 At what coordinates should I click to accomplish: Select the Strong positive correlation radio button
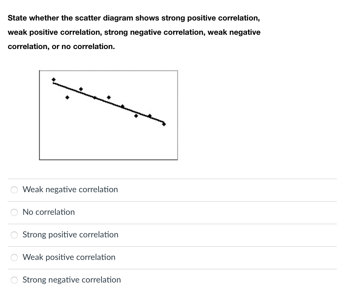[x=14, y=235]
